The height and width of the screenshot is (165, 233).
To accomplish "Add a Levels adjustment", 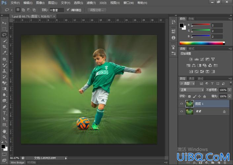I will click(196, 59).
